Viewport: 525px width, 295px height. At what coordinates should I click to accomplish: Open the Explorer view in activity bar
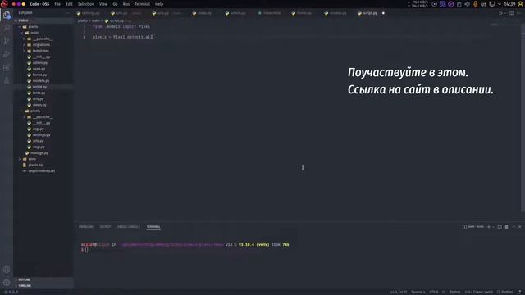pos(7,15)
